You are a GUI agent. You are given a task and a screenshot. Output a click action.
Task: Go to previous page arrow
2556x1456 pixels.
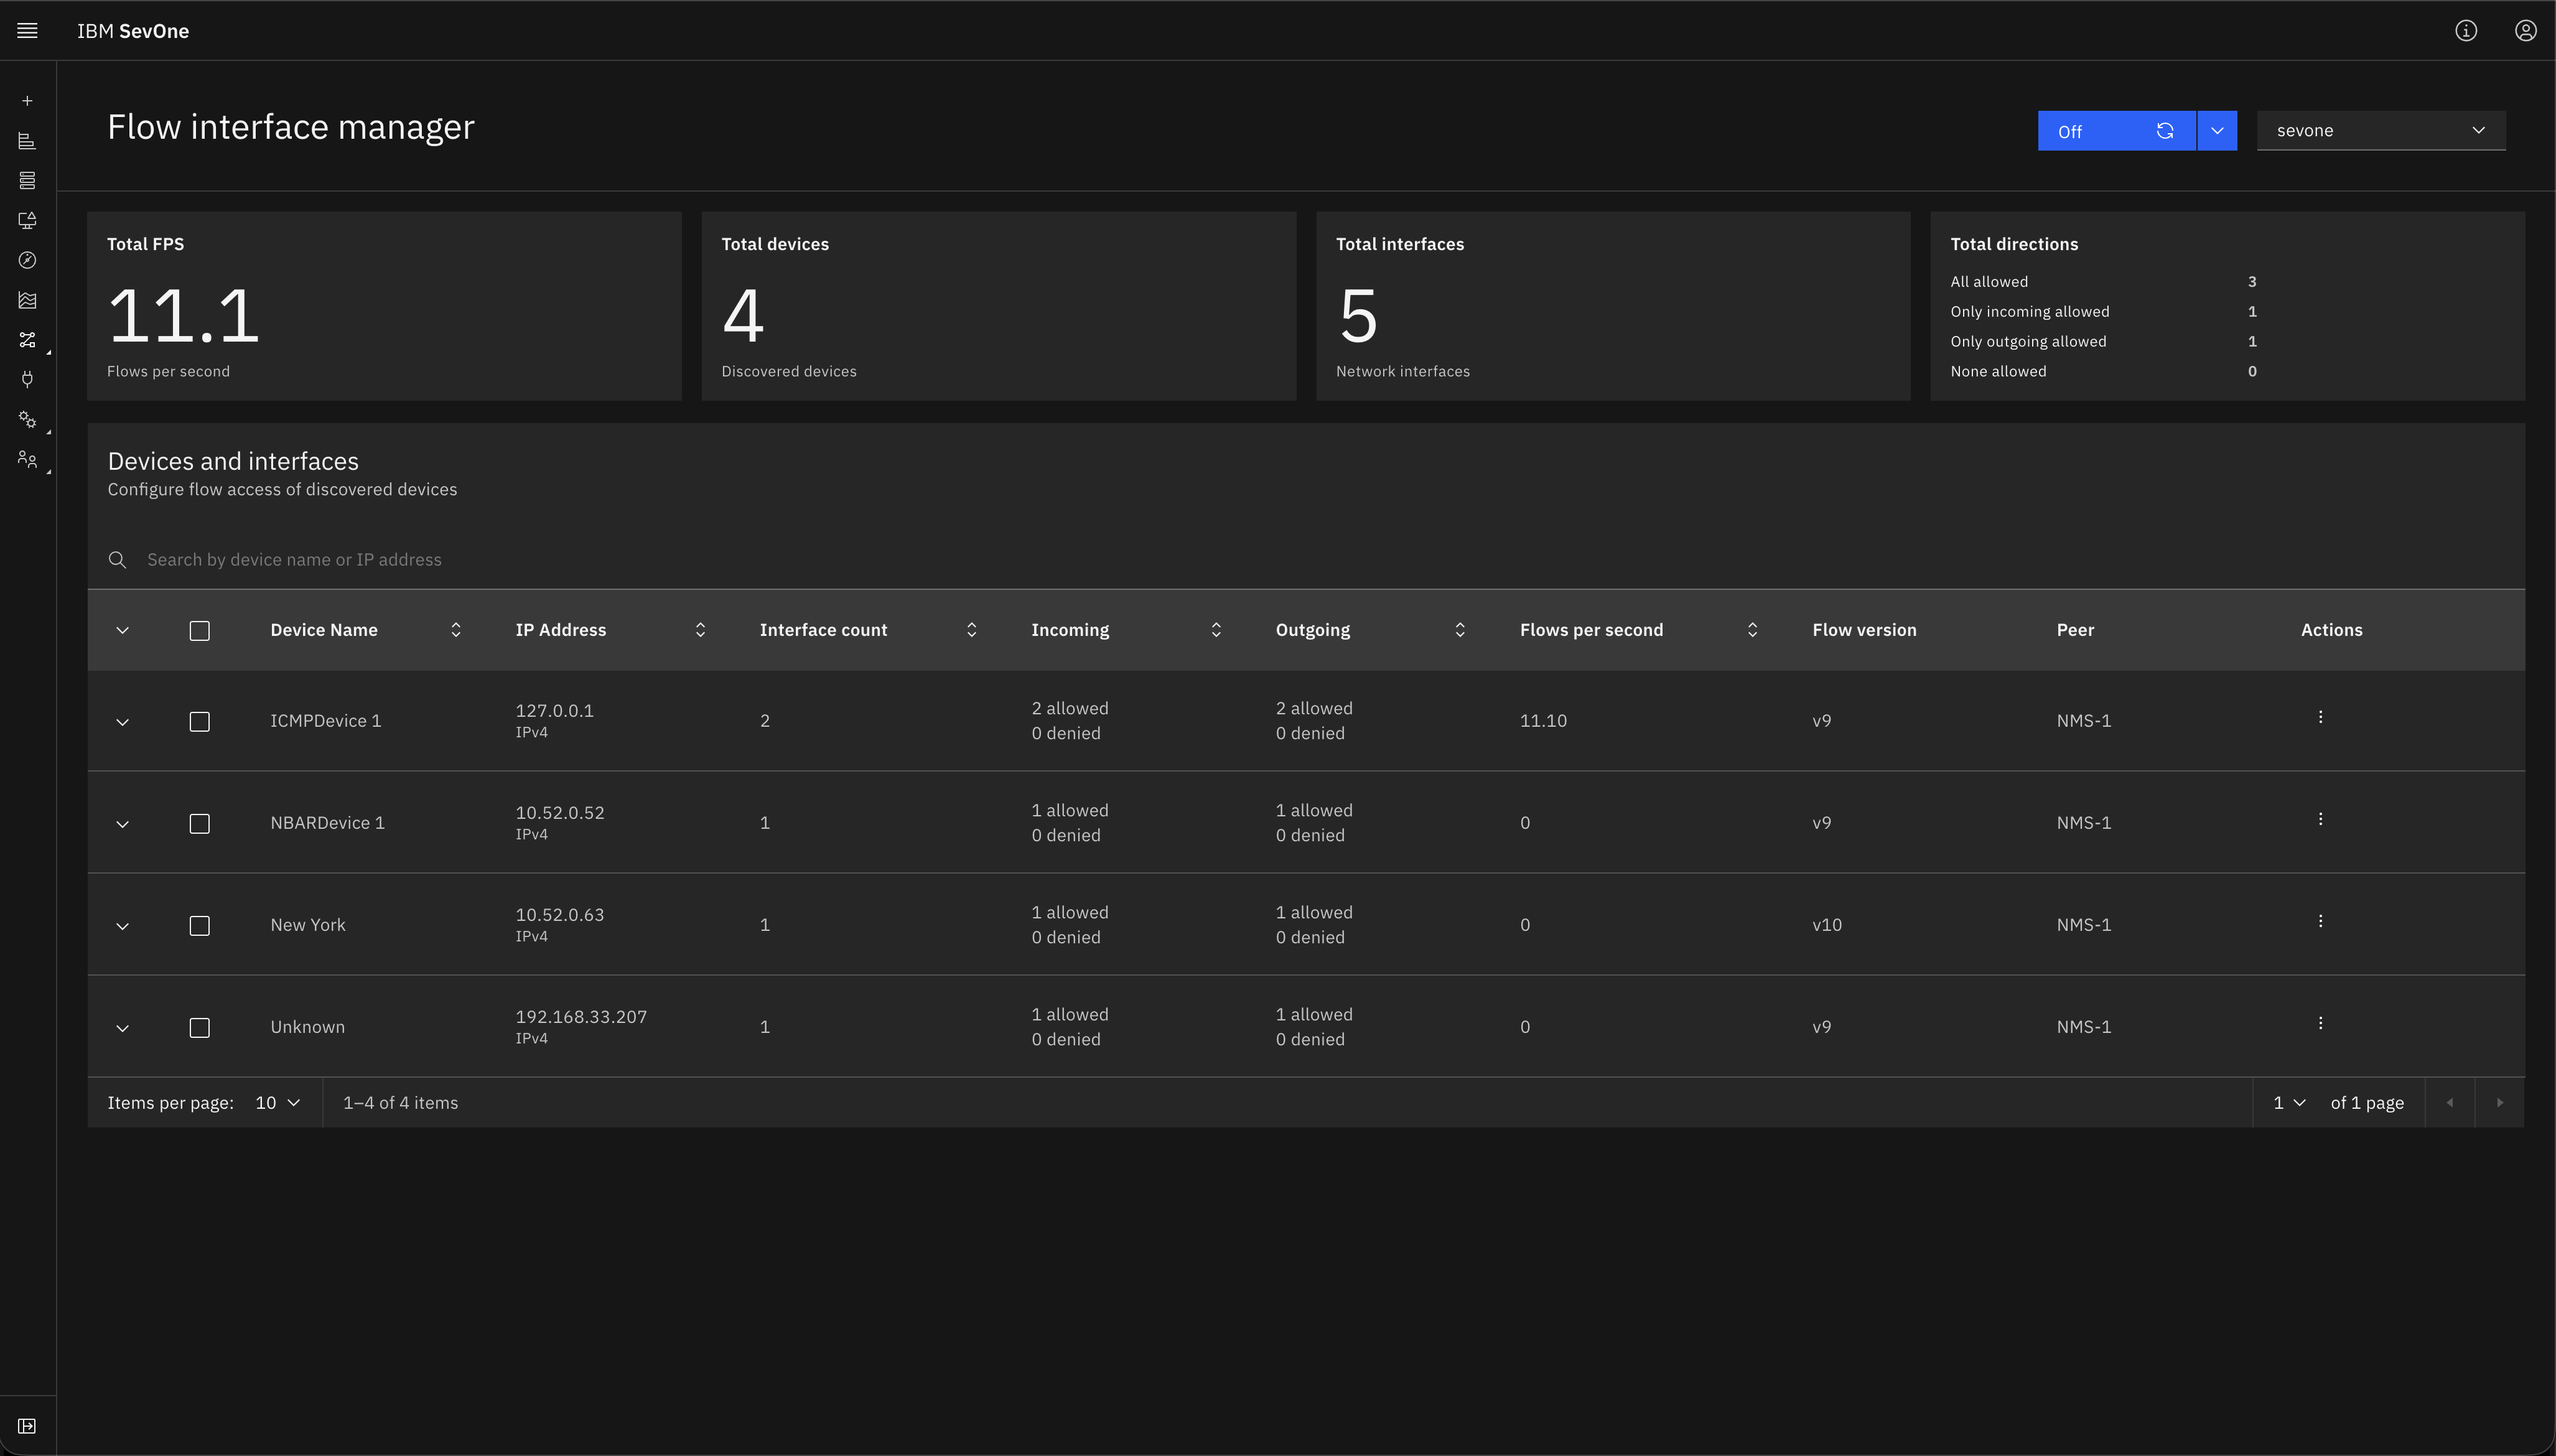[x=2450, y=1103]
